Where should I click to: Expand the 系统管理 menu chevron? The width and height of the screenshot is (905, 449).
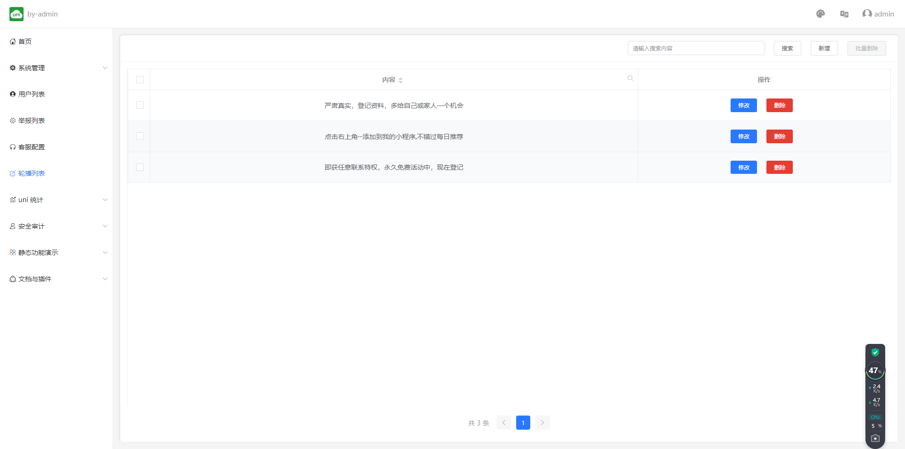coord(105,68)
